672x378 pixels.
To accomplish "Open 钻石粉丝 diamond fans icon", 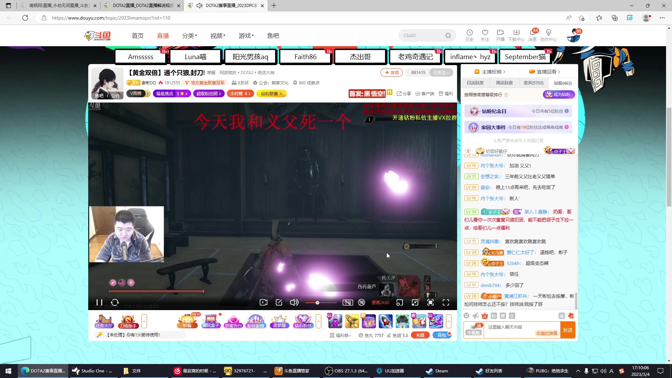I will coord(303,321).
